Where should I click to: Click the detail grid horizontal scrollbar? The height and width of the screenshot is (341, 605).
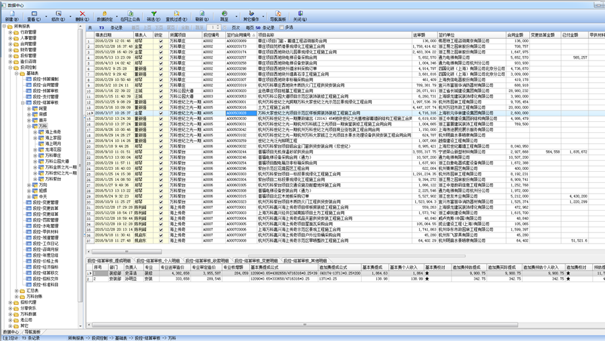[x=305, y=325]
